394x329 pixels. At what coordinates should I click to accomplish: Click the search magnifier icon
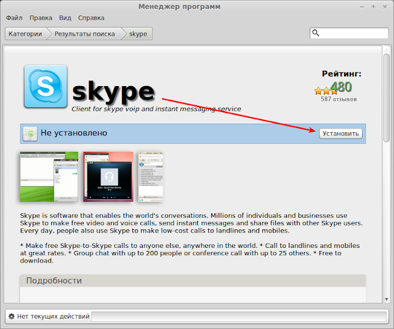point(316,33)
